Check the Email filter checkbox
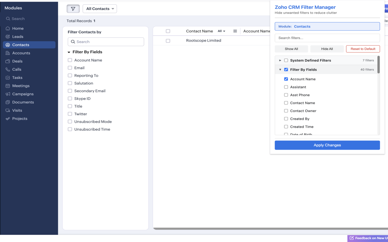The width and height of the screenshot is (388, 242). [70, 68]
